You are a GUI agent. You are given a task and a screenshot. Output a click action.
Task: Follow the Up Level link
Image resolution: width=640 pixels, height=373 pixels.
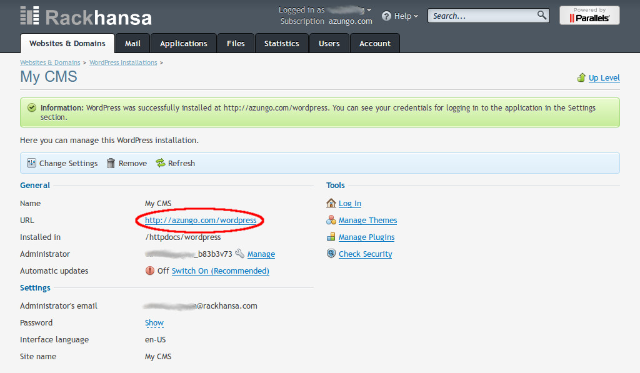click(604, 77)
